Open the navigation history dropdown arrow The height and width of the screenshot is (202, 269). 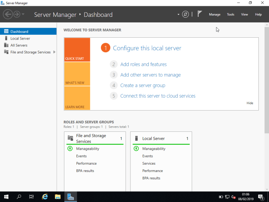(23, 14)
